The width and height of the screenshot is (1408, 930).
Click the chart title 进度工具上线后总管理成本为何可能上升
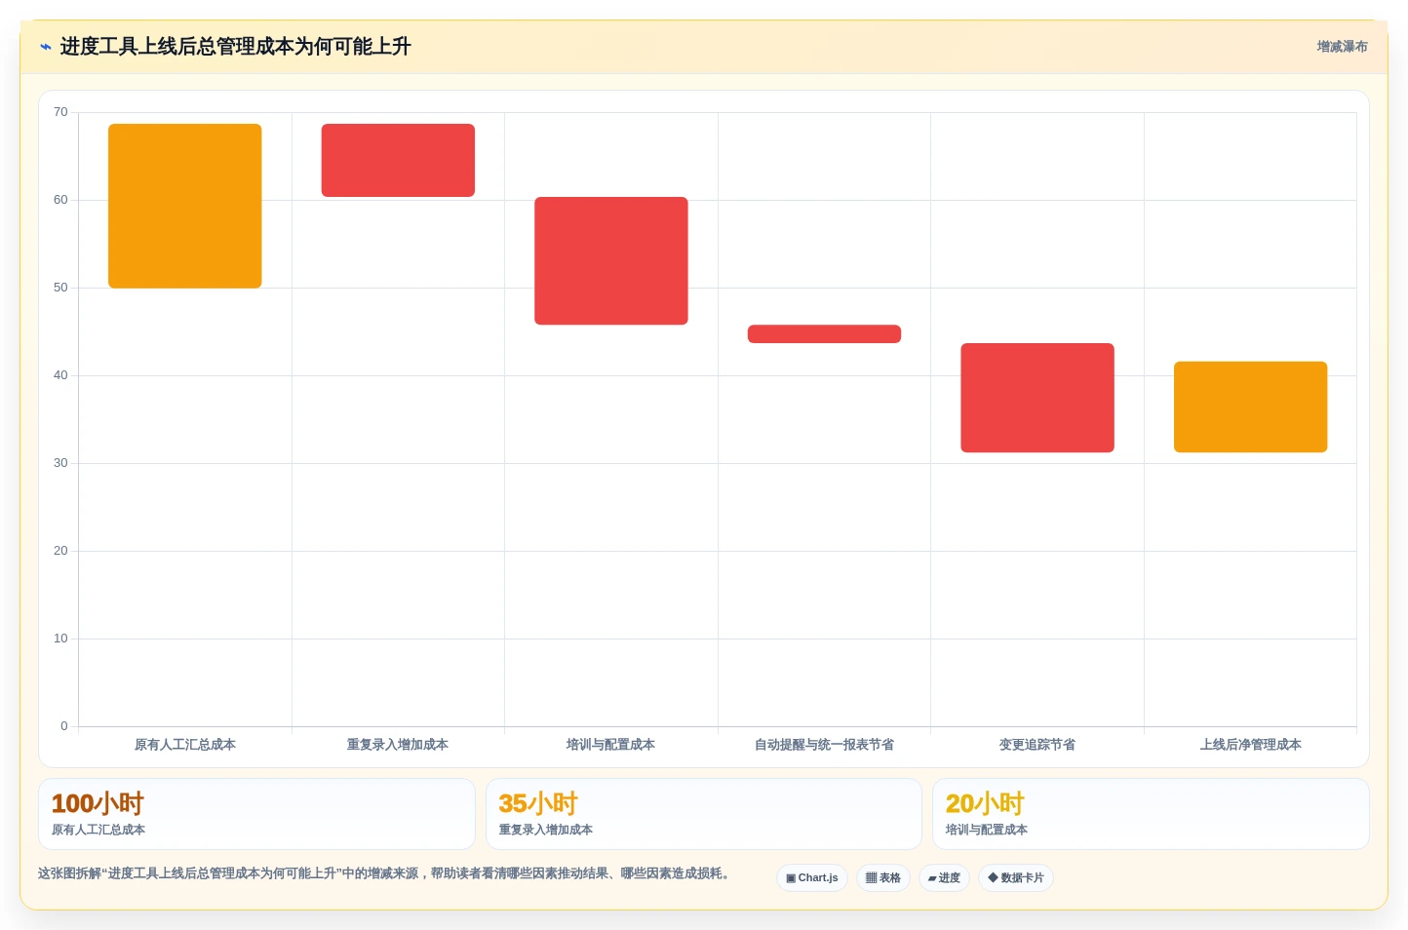tap(235, 47)
